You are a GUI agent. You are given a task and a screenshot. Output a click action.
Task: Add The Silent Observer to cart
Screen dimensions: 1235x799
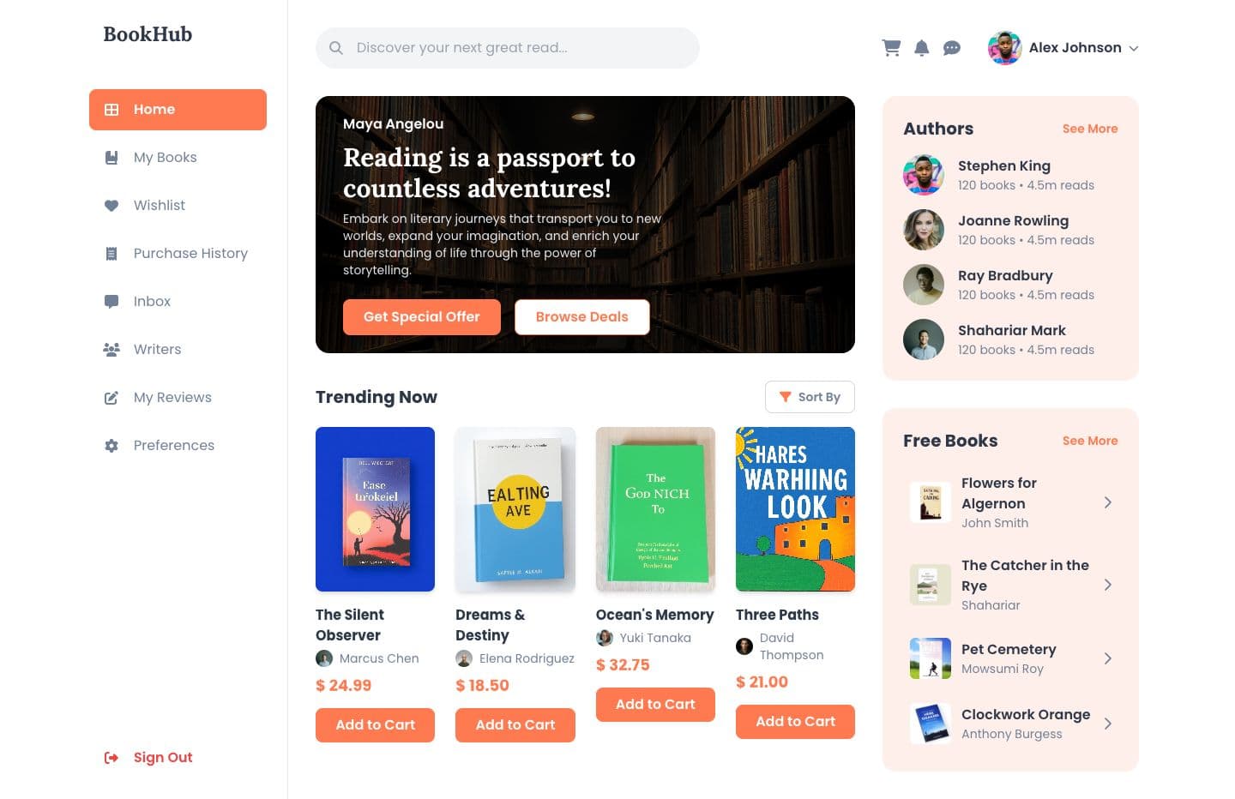[375, 725]
